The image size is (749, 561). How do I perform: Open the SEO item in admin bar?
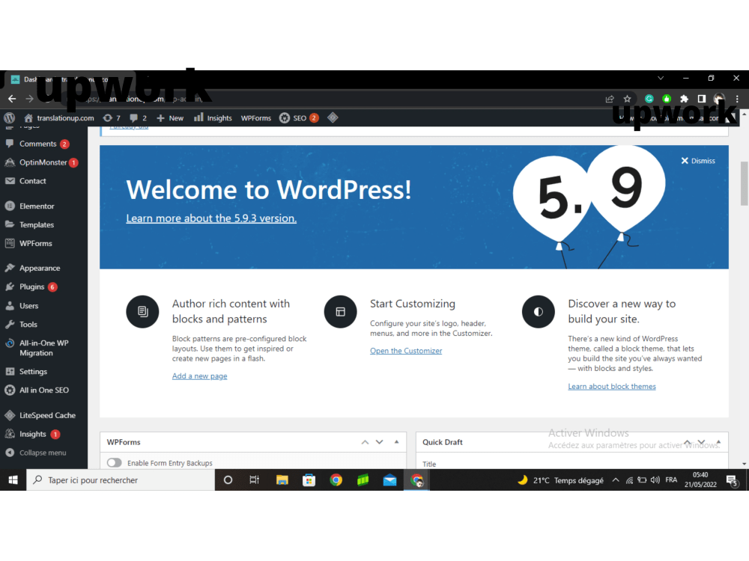299,118
